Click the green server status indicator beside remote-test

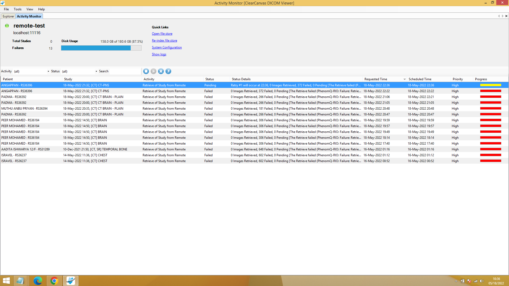tap(7, 26)
